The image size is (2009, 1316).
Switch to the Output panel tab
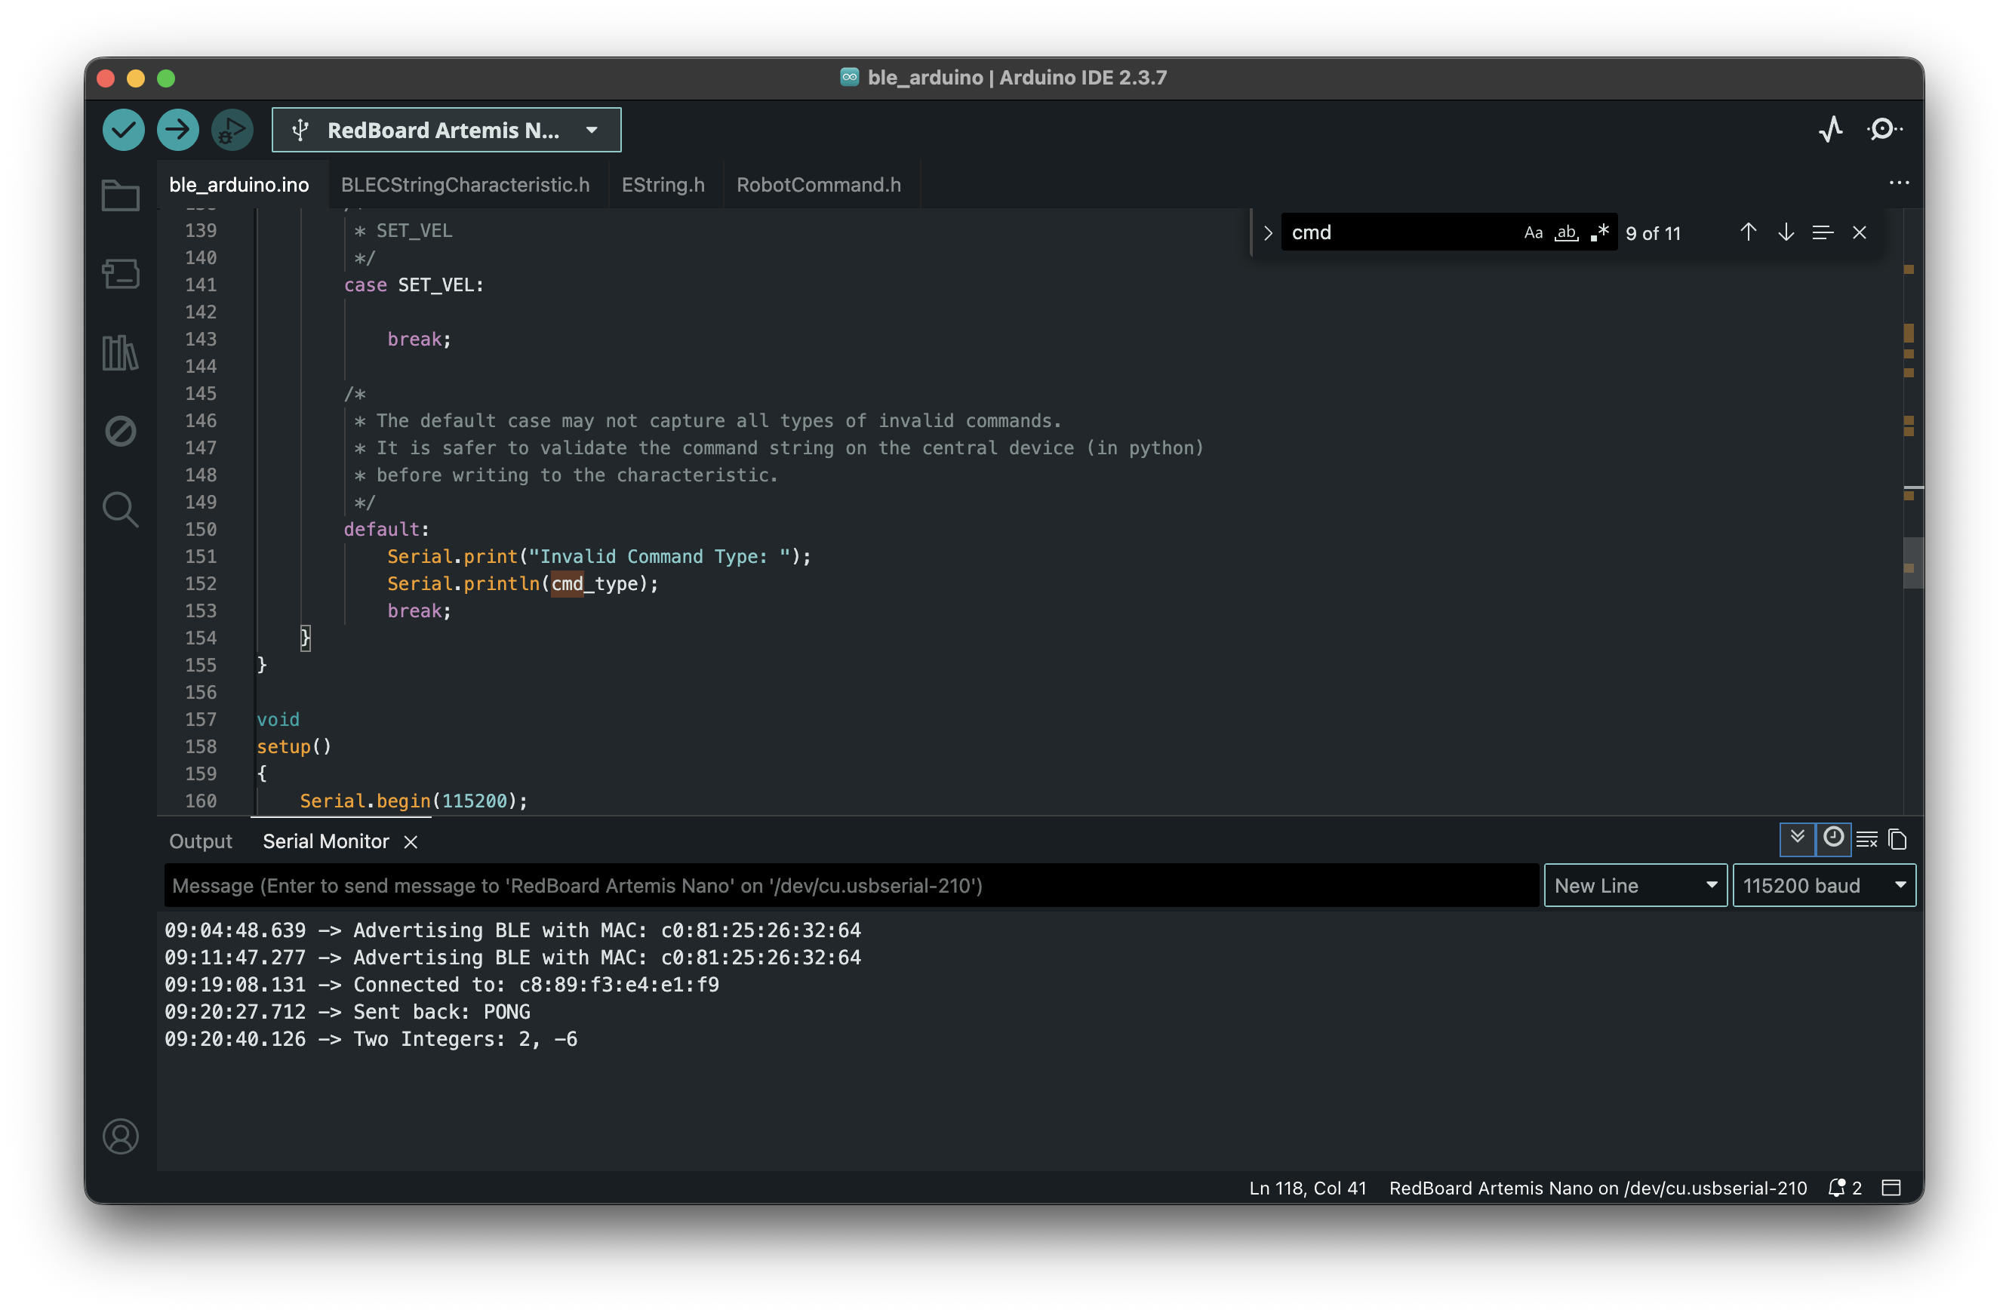(x=200, y=841)
